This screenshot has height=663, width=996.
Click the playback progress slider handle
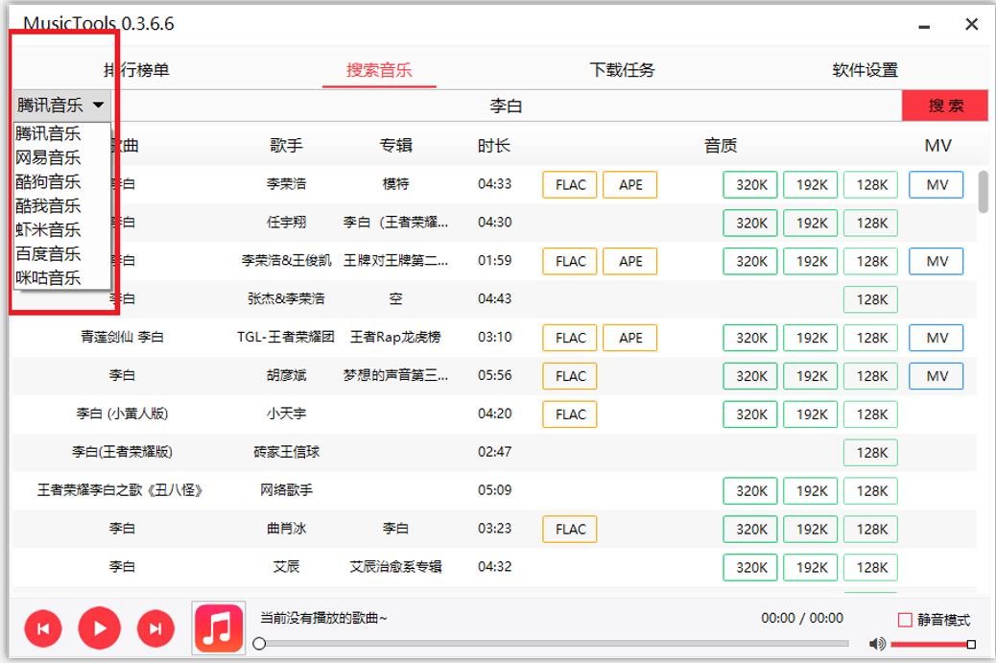(259, 644)
